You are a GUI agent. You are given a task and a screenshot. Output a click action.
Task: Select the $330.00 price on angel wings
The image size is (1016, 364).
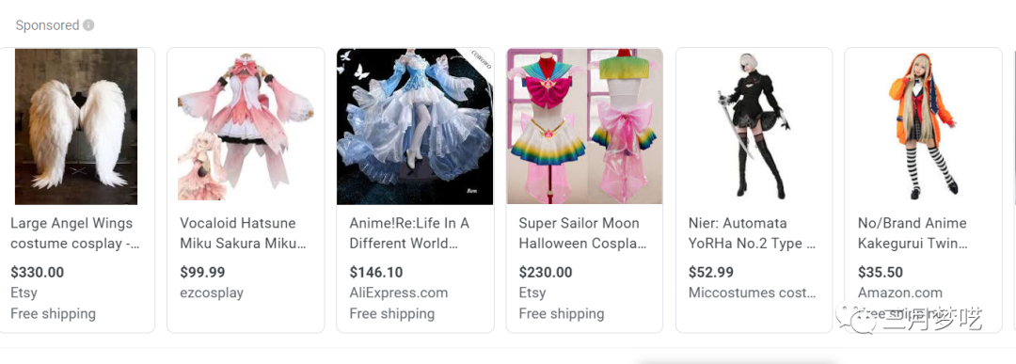pos(37,272)
